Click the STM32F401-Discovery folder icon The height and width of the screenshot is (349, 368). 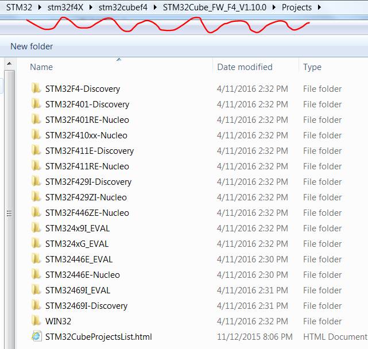pos(36,104)
